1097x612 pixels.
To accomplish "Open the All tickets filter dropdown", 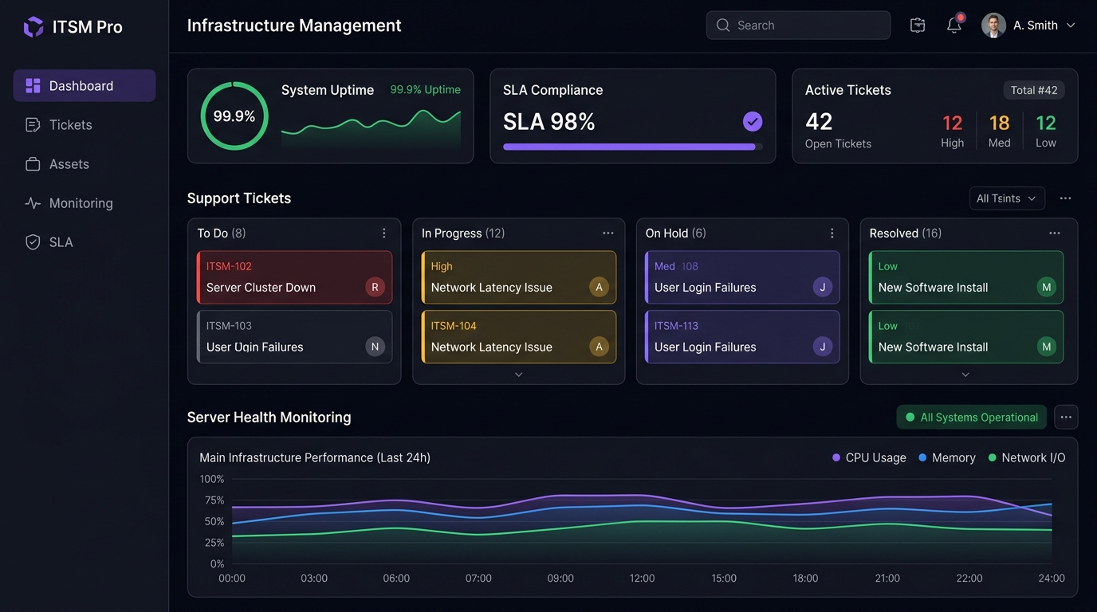I will (1007, 198).
